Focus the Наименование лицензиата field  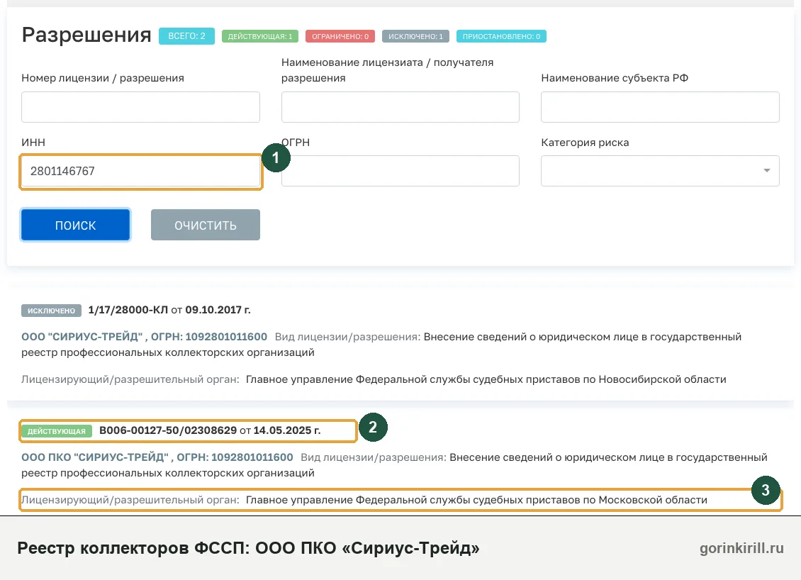(x=400, y=107)
